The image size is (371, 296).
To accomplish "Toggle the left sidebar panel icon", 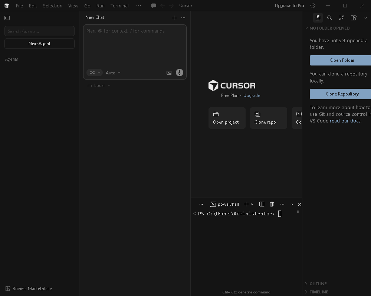I will coord(7,18).
